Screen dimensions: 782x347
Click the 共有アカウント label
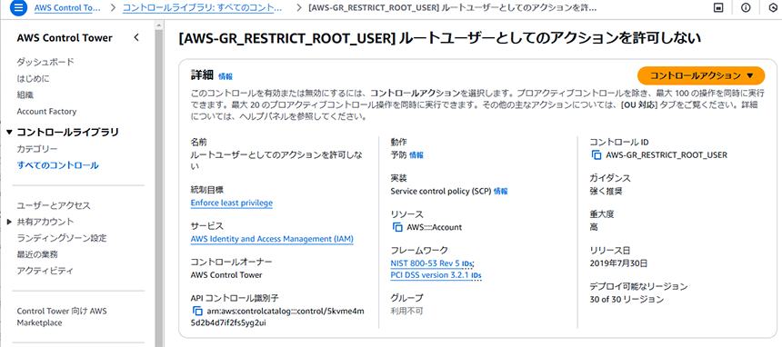pos(45,222)
